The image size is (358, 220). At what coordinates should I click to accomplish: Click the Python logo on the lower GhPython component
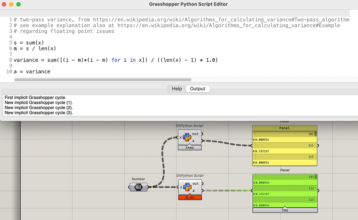(x=187, y=187)
